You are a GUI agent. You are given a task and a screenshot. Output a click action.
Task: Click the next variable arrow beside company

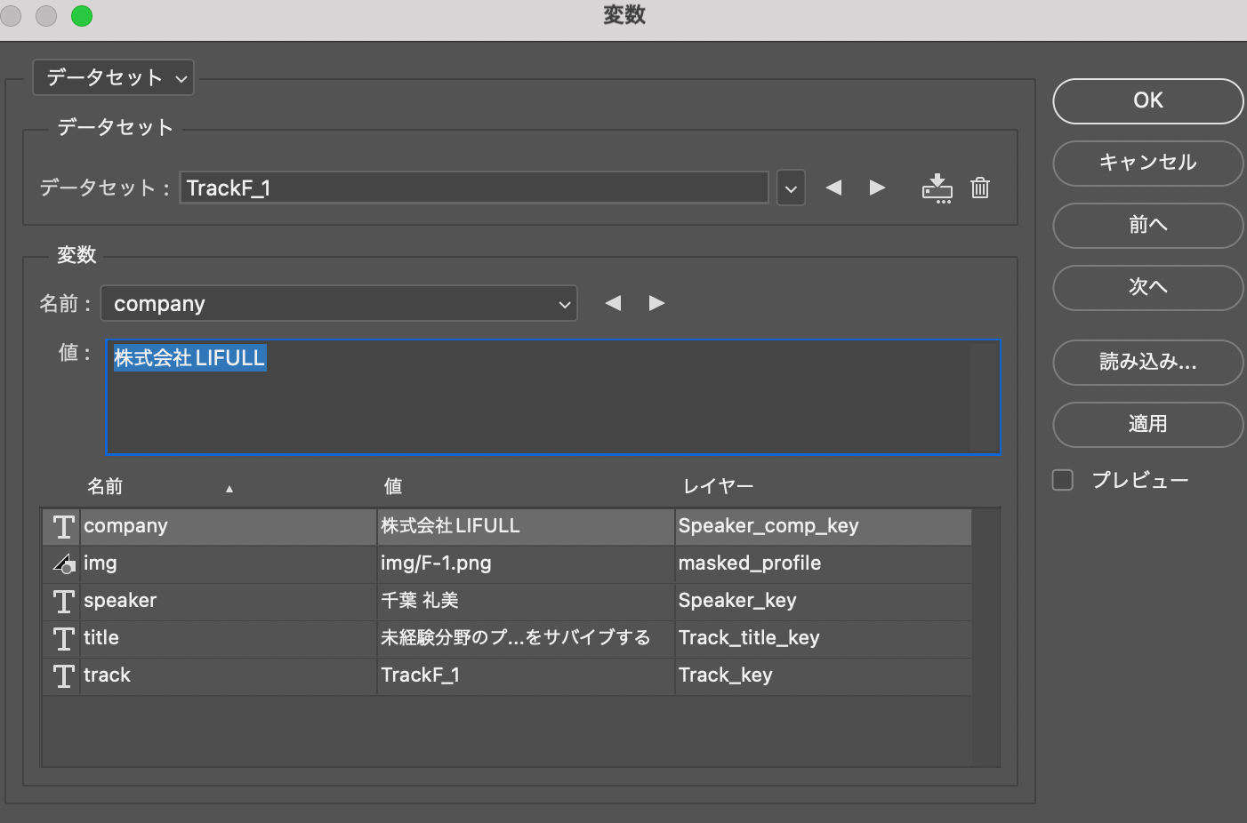pyautogui.click(x=657, y=303)
